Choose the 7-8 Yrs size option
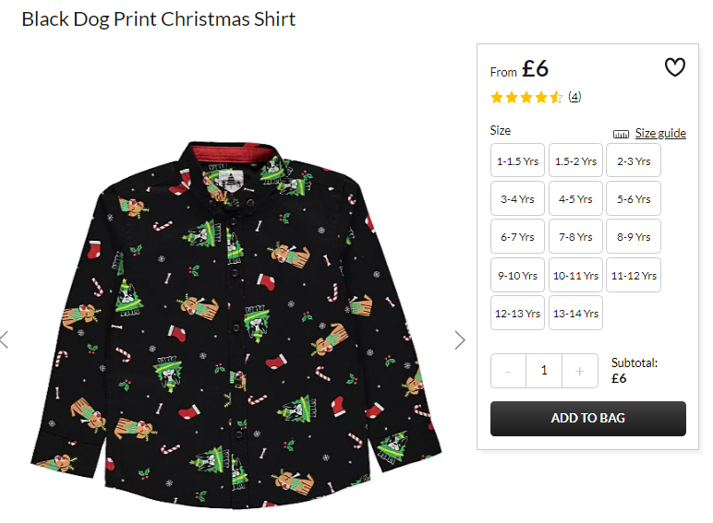 tap(575, 236)
